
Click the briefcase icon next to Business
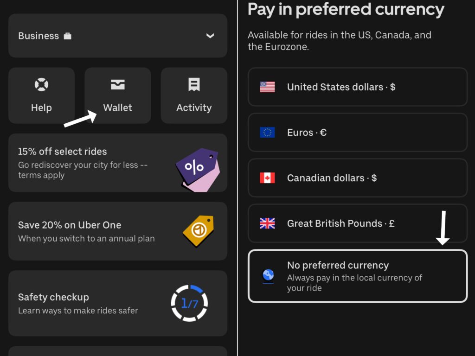68,36
